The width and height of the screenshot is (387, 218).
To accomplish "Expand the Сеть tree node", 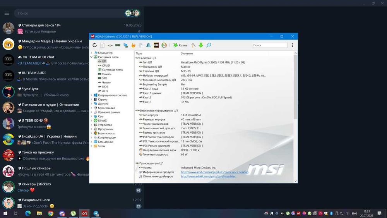I will coord(91,116).
